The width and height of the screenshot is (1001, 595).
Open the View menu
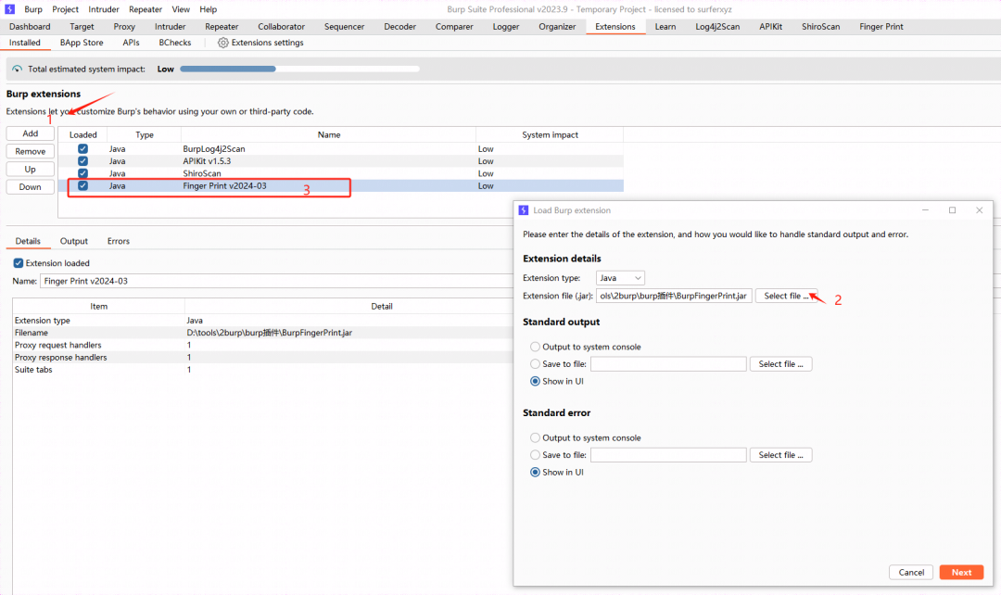tap(181, 9)
